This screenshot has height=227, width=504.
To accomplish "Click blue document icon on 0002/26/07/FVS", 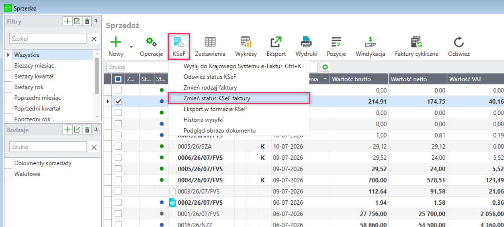I will [172, 202].
